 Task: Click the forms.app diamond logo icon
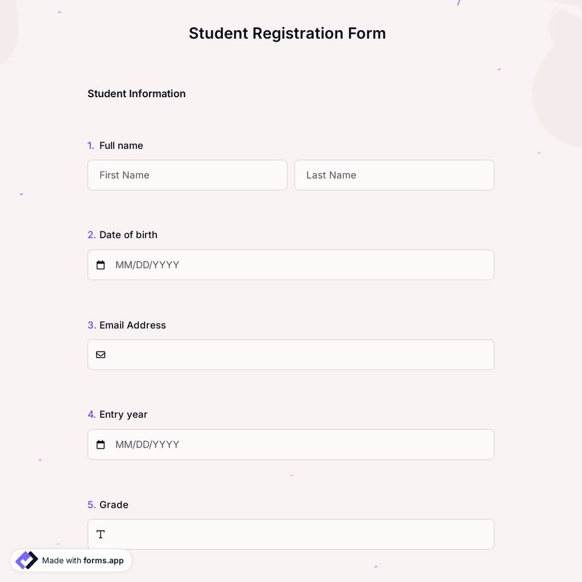click(26, 559)
